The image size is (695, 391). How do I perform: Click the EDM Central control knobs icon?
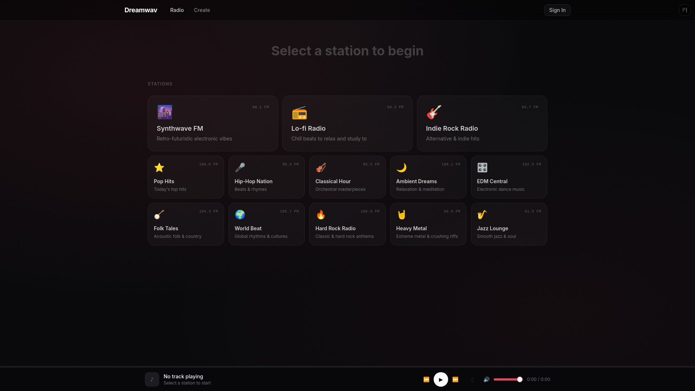click(x=482, y=168)
